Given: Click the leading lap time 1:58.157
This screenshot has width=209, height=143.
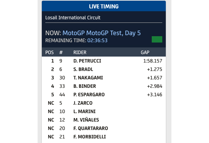Looking at the screenshot, I should [x=153, y=61].
